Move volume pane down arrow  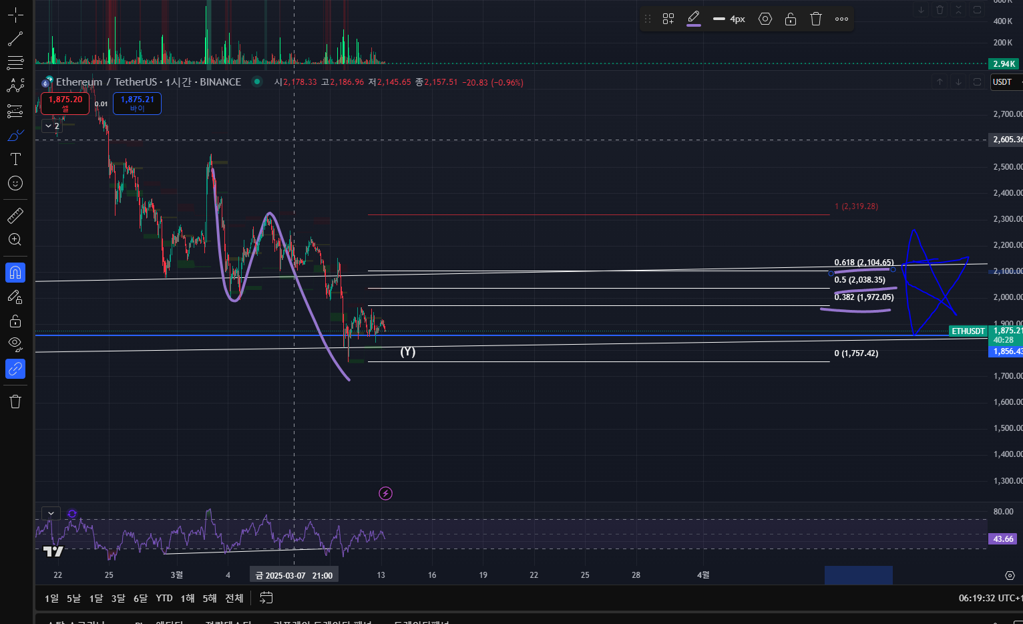pyautogui.click(x=922, y=9)
